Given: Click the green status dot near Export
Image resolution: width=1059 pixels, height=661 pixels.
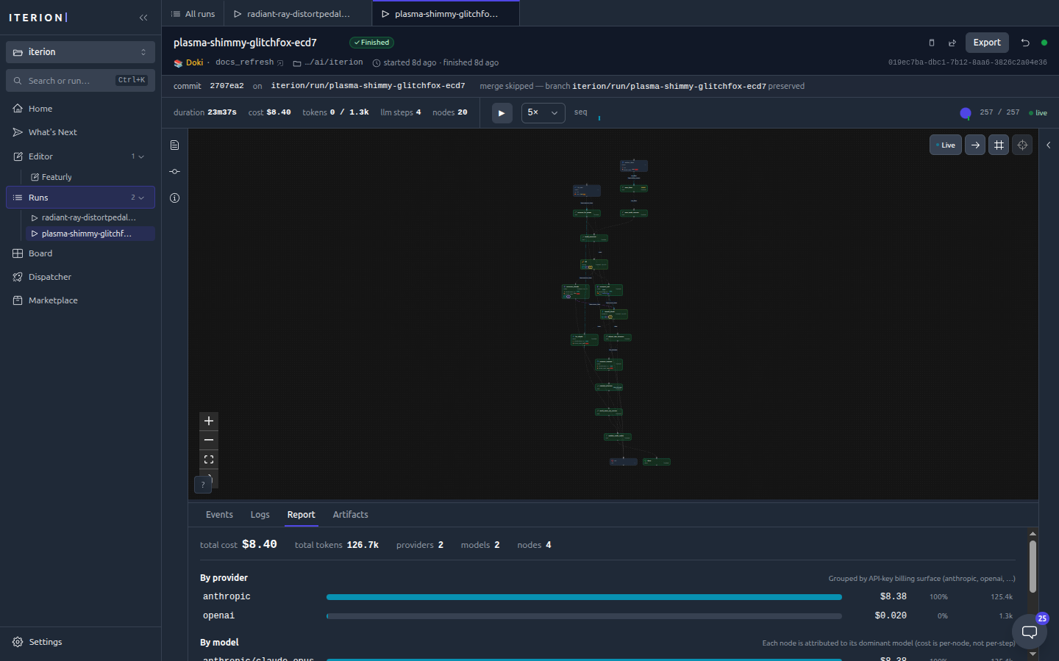Looking at the screenshot, I should pyautogui.click(x=1044, y=43).
